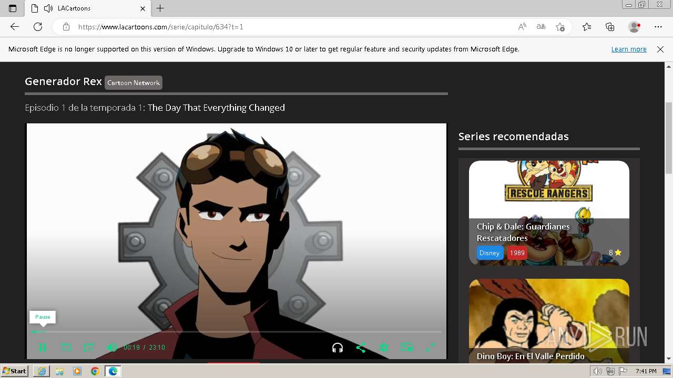
Task: Open Collections in Edge toolbar
Action: click(610, 27)
